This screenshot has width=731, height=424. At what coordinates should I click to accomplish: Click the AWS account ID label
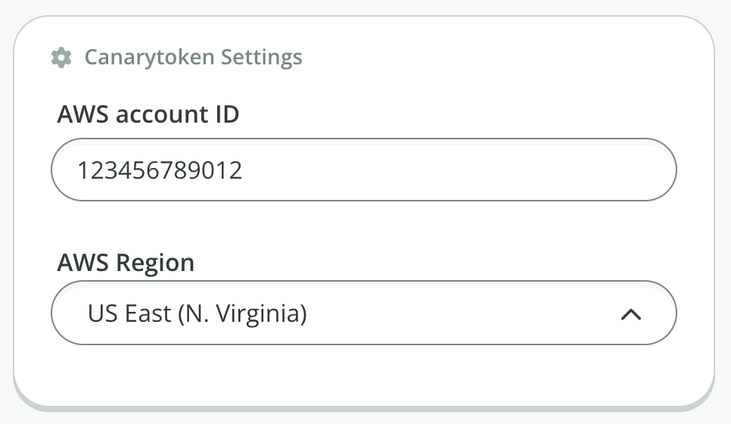(148, 115)
